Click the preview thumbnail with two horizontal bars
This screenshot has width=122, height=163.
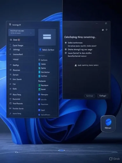coord(47,37)
